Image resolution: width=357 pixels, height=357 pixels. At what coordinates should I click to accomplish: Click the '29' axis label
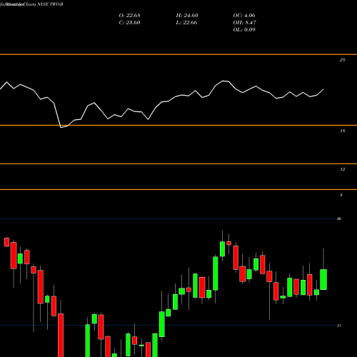pyautogui.click(x=342, y=60)
